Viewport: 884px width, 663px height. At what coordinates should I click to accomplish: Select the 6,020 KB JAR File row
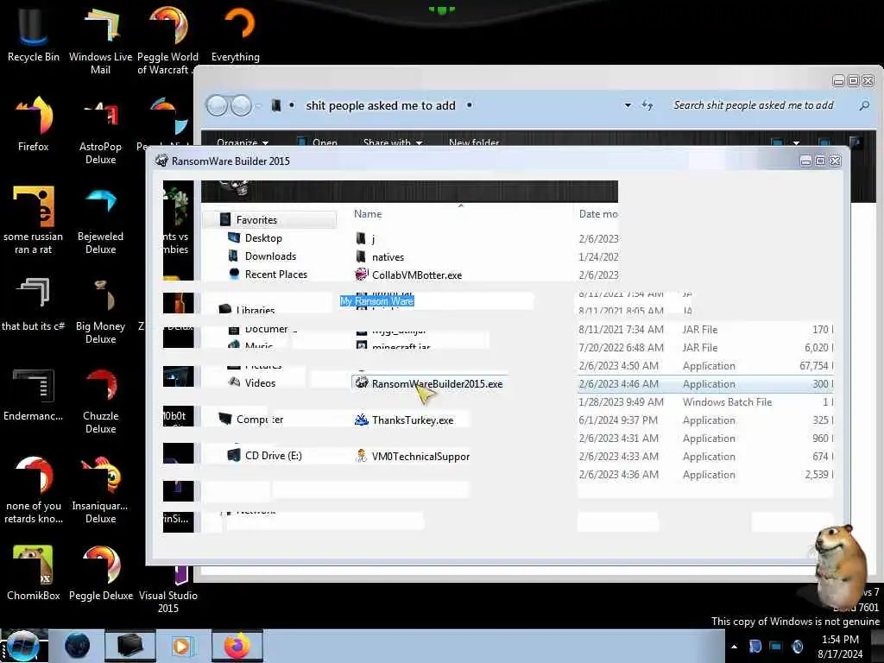706,347
